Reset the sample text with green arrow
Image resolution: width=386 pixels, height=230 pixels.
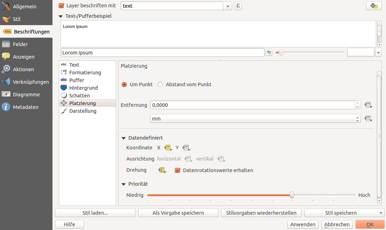268,52
